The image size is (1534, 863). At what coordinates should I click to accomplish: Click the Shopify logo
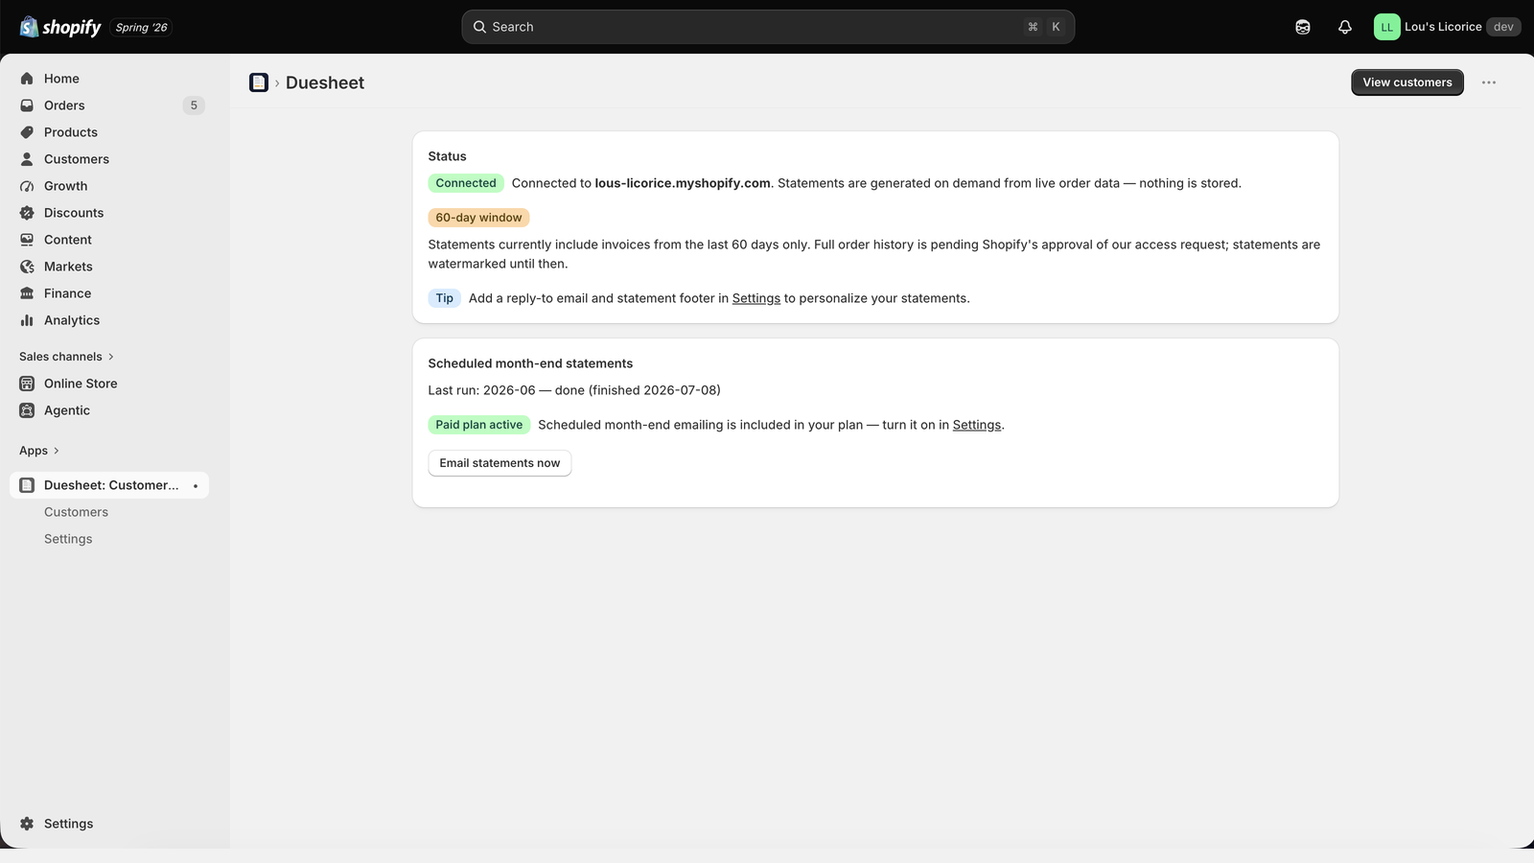(60, 27)
